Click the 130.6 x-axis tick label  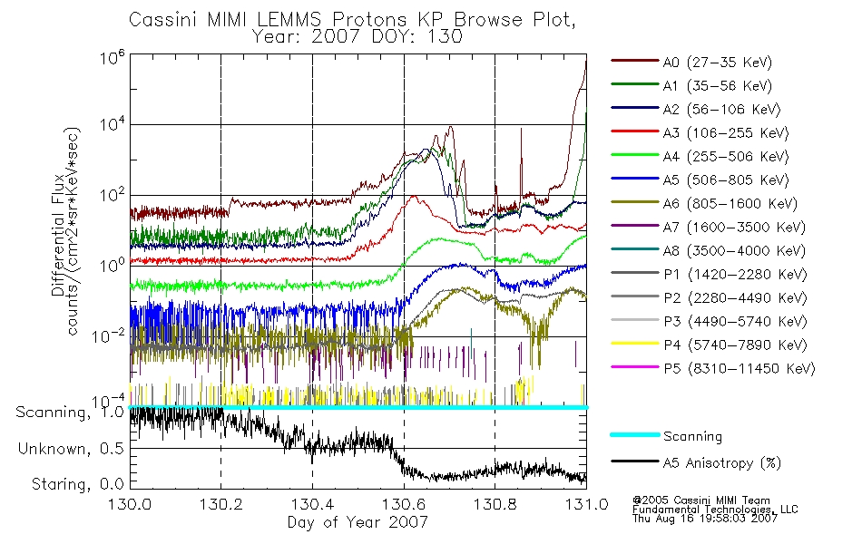(x=404, y=504)
